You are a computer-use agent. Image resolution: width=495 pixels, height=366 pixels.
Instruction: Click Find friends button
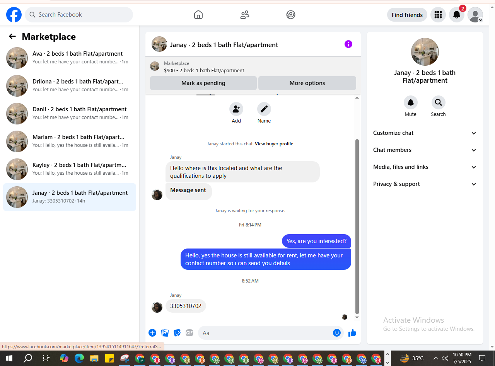(x=407, y=15)
